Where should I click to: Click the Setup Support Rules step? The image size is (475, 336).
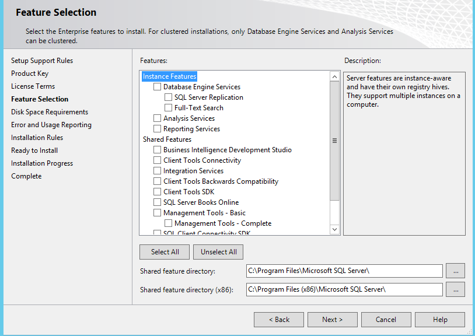[42, 61]
